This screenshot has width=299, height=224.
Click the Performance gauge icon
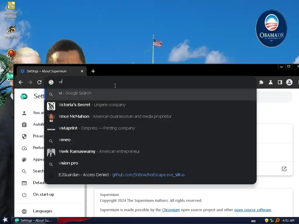[24, 148]
